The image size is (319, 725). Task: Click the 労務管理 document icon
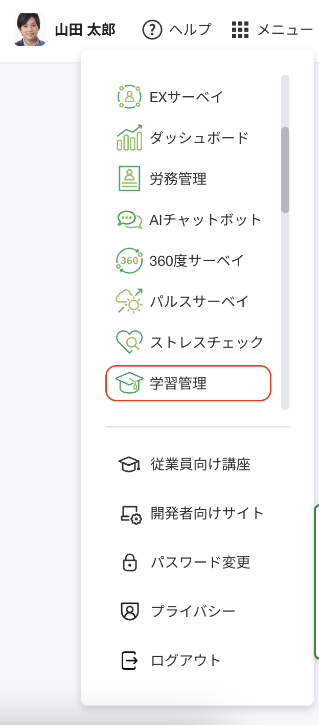click(129, 178)
